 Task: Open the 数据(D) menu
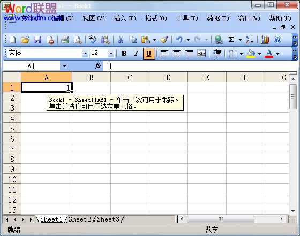point(218,18)
